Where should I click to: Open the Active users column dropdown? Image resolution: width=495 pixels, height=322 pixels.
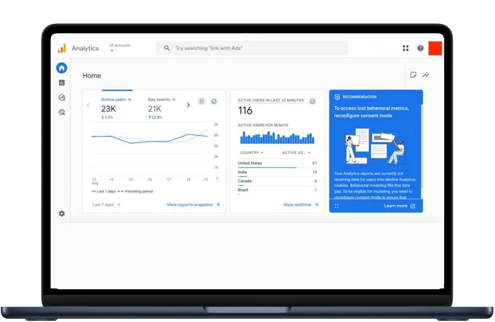[x=296, y=153]
